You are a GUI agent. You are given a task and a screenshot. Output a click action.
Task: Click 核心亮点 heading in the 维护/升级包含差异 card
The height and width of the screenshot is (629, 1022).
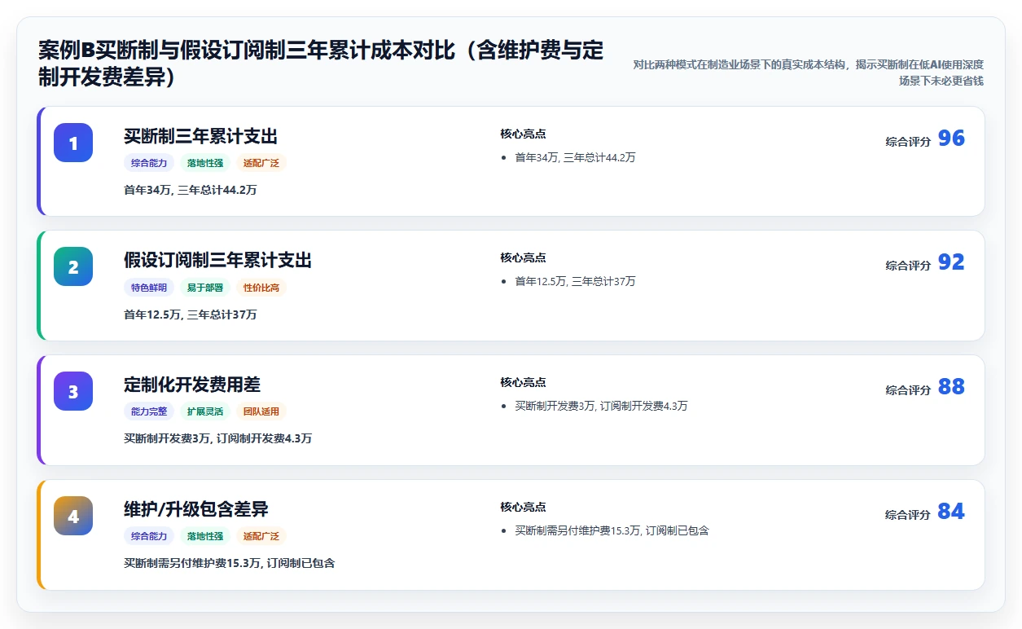click(523, 507)
